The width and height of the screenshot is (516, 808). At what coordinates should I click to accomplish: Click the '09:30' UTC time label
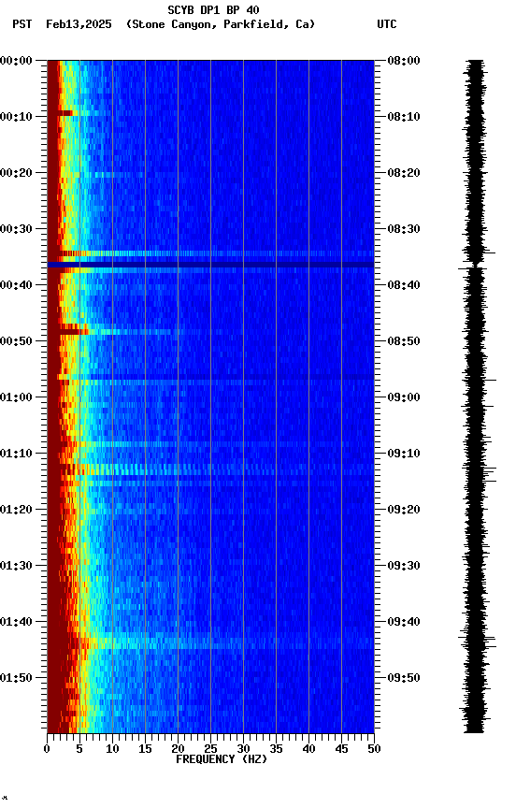(x=404, y=567)
